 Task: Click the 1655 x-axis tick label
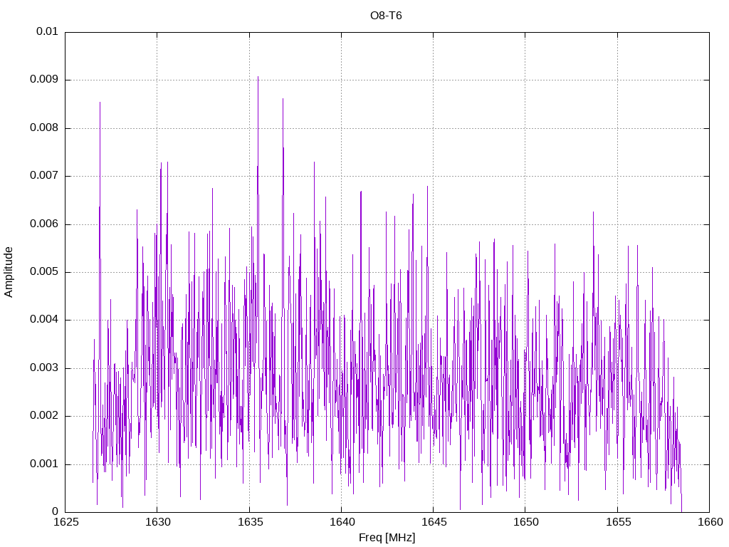pos(618,522)
